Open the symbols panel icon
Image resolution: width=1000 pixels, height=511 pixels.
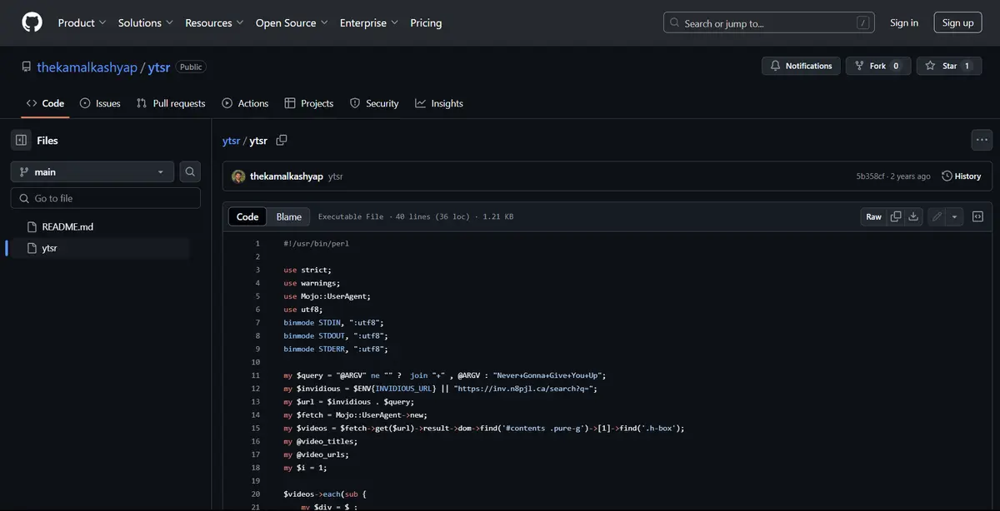(x=977, y=216)
